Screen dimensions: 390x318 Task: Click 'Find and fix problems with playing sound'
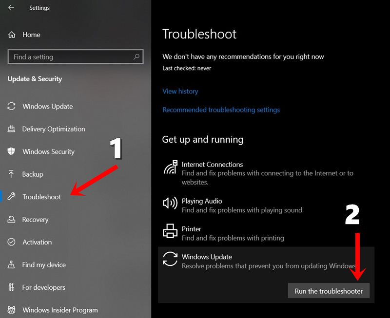tap(242, 210)
